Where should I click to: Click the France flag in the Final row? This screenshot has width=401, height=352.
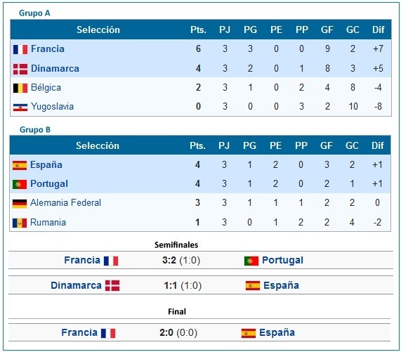[x=108, y=333]
